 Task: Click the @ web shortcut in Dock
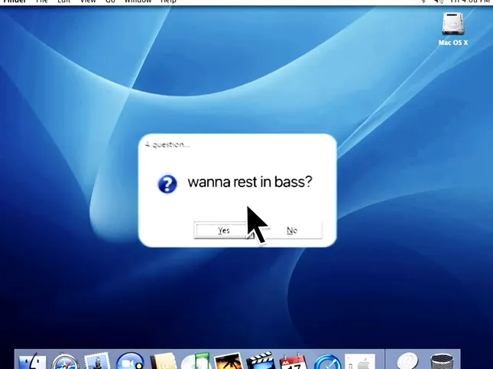407,361
